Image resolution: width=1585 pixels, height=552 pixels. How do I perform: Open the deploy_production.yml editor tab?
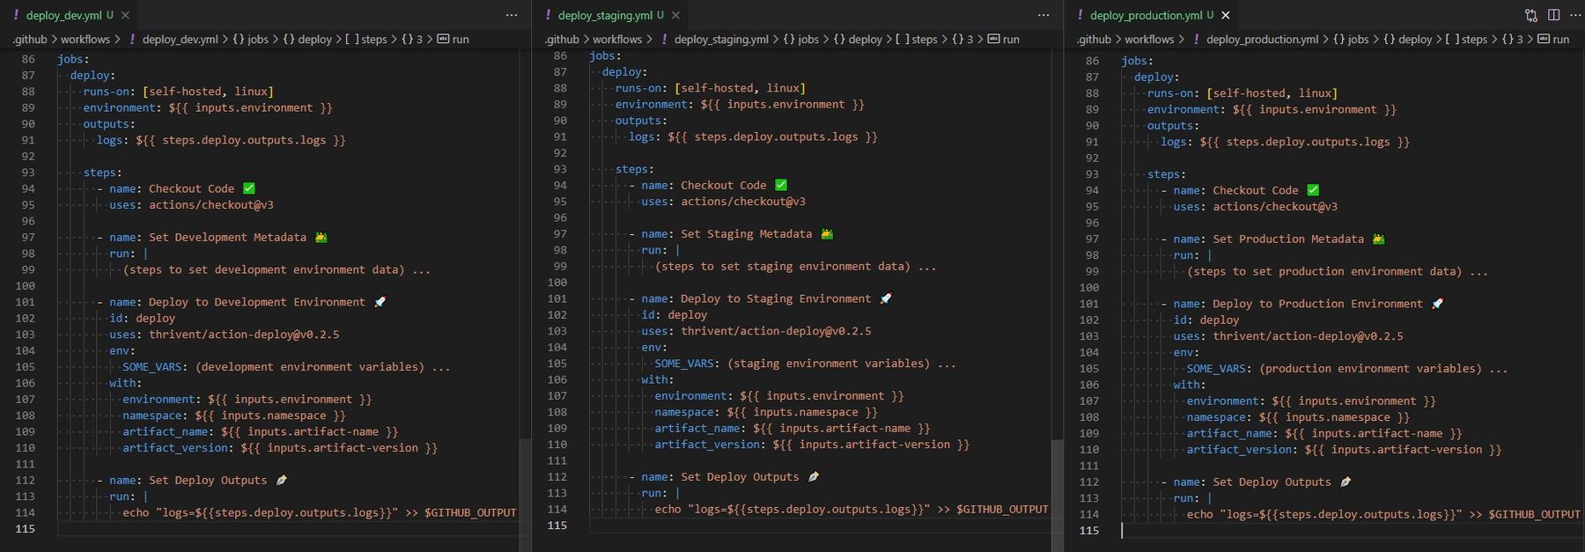[x=1152, y=15]
